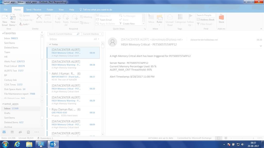Click the Reply icon
The width and height of the screenshot is (264, 148).
[57, 17]
